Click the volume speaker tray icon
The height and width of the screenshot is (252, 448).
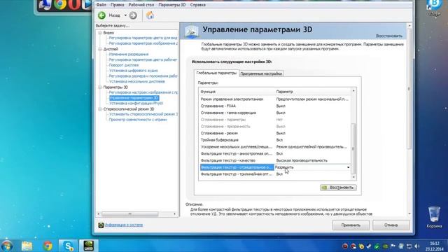[x=417, y=246]
